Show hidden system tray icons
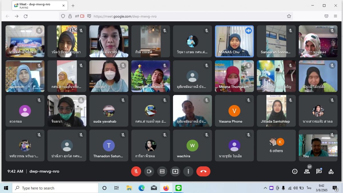 265,188
